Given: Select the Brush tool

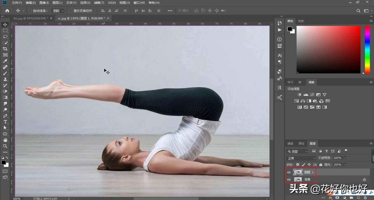Looking at the screenshot, I should click(5, 73).
